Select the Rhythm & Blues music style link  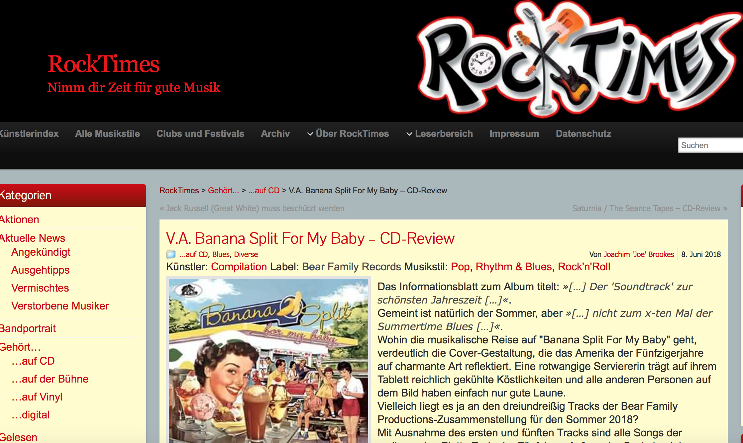514,267
